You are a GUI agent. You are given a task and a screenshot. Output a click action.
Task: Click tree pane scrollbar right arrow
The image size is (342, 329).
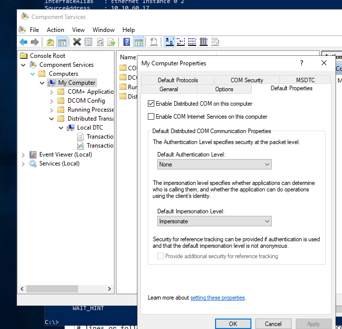tap(110, 289)
